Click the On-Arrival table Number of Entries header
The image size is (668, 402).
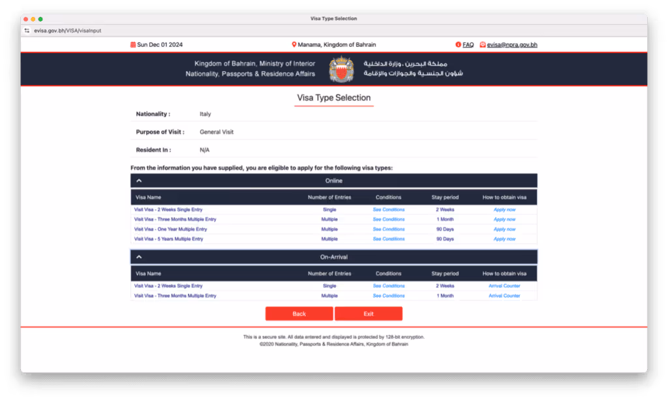[x=329, y=274]
